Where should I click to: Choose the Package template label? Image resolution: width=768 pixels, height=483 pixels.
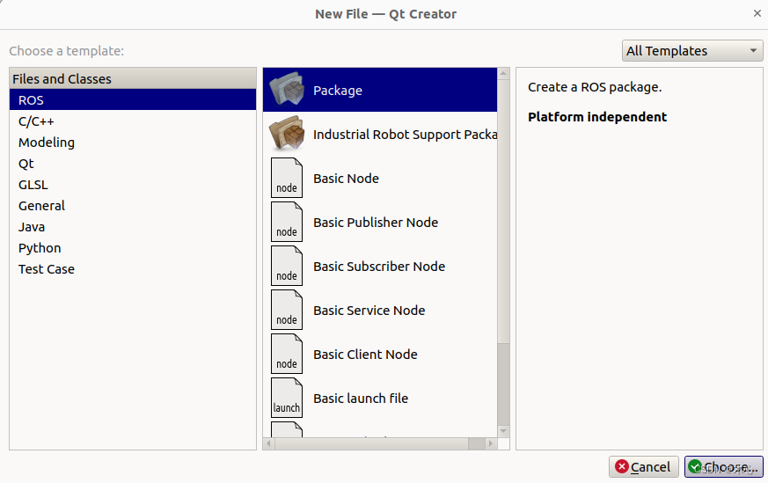[338, 91]
